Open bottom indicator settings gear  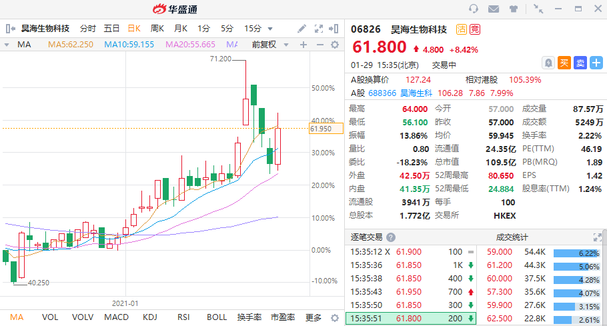[x=335, y=318]
